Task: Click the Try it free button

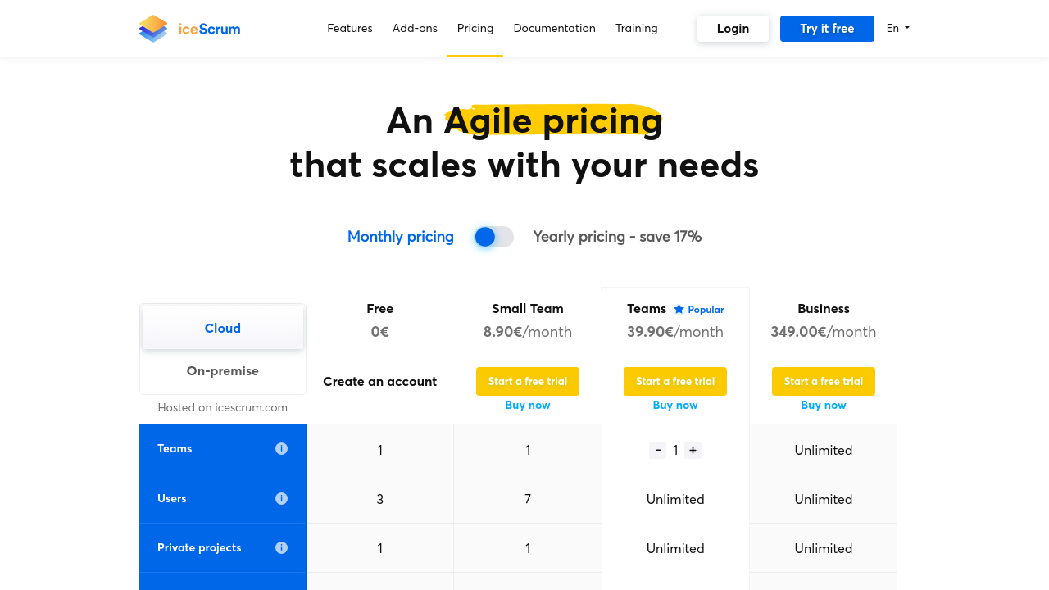Action: 827,29
